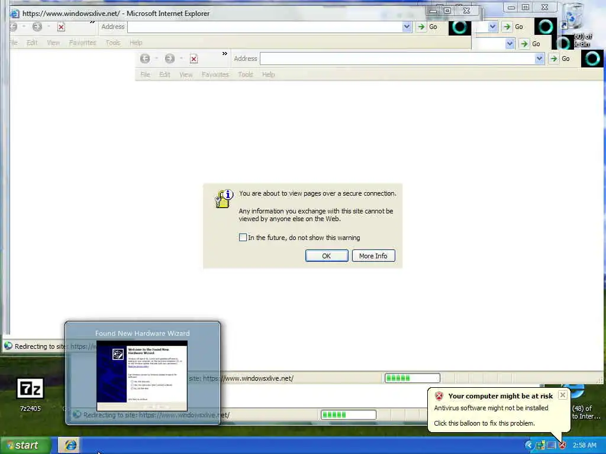Image resolution: width=606 pixels, height=454 pixels.
Task: Open More Info in the security alert
Action: click(x=373, y=256)
